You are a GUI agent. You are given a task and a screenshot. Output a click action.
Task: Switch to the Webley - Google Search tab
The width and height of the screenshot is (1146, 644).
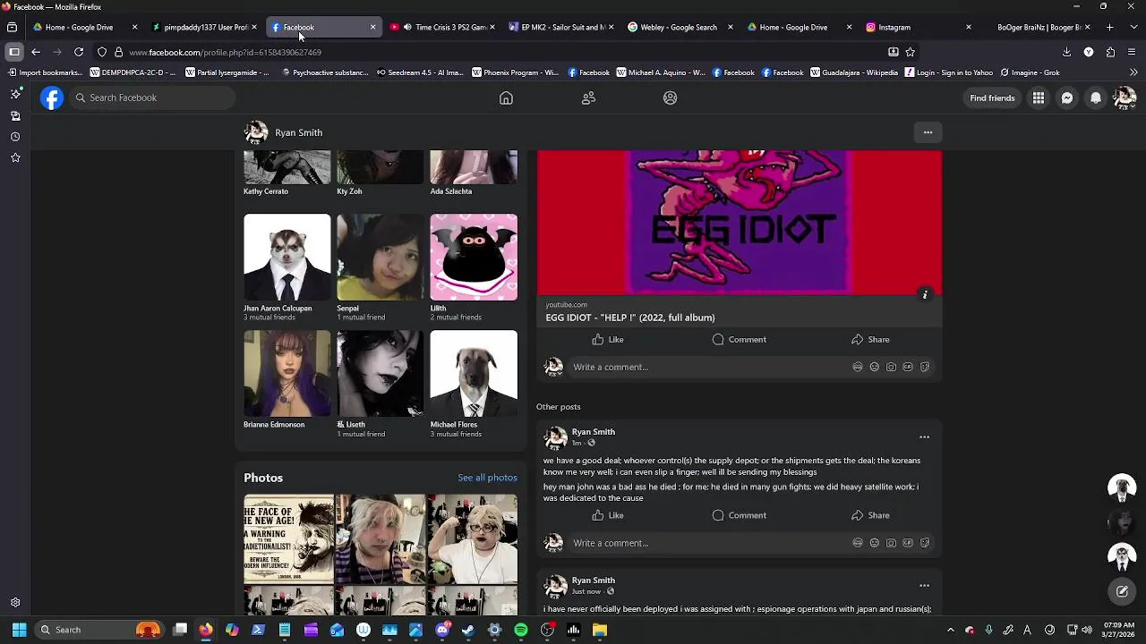(x=680, y=28)
